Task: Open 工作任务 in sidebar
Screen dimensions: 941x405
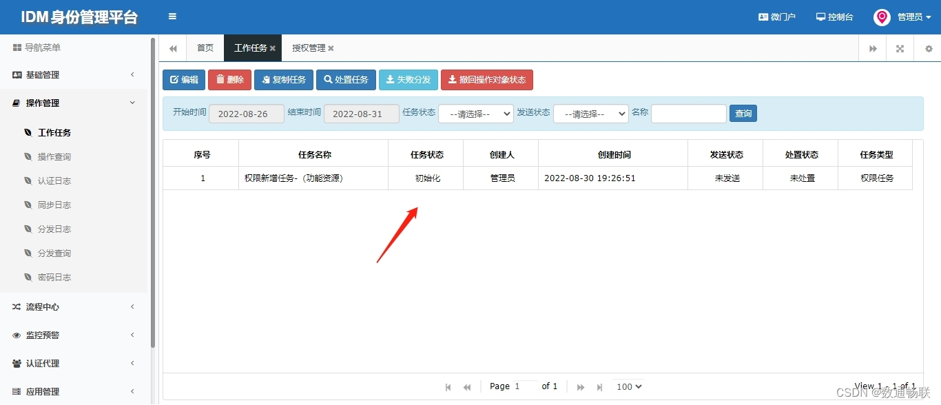Action: click(x=54, y=133)
